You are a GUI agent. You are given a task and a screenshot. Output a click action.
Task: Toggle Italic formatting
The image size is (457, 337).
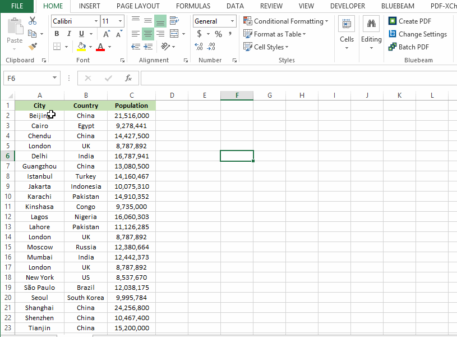[x=68, y=34]
